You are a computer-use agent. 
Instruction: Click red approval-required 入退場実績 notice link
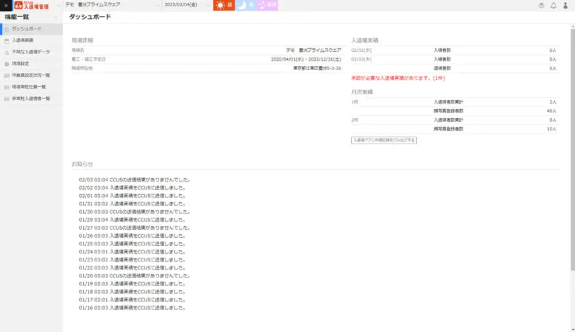coord(398,78)
